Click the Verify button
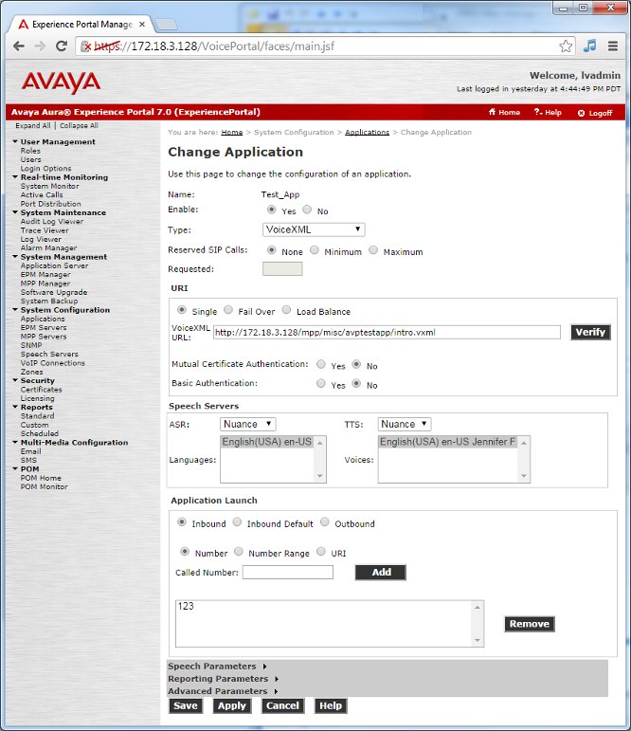Screen dimensions: 631x731 click(590, 332)
